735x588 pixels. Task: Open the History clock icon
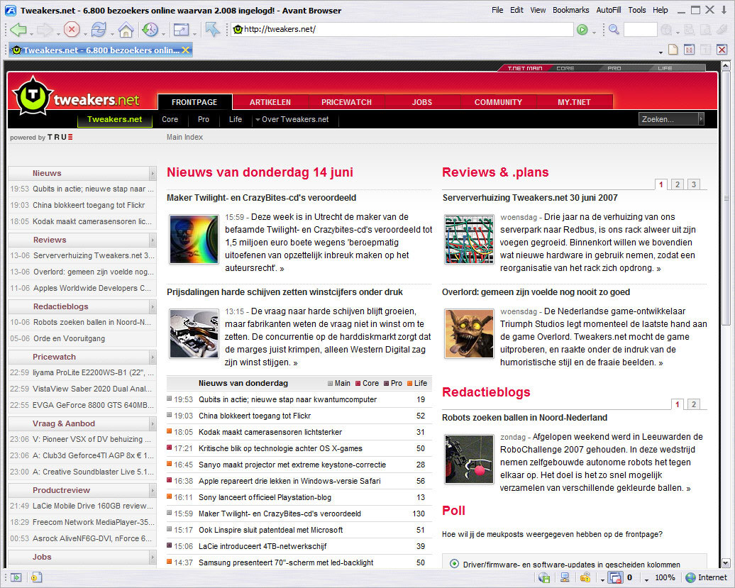click(150, 30)
